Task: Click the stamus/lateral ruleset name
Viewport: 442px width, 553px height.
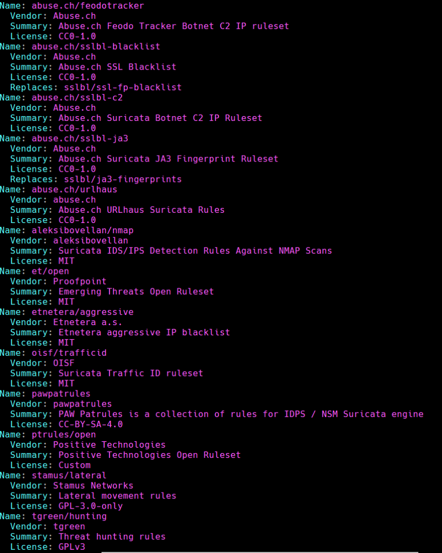Action: [69, 475]
